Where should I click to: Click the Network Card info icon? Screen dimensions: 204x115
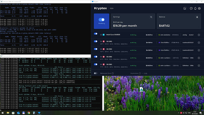(113, 73)
